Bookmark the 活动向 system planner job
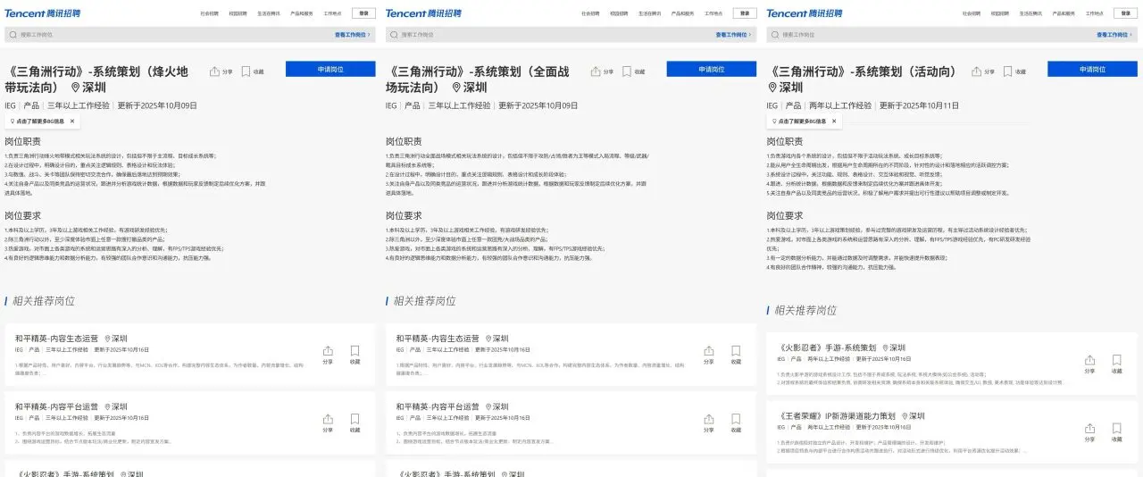This screenshot has width=1143, height=477. point(1008,71)
